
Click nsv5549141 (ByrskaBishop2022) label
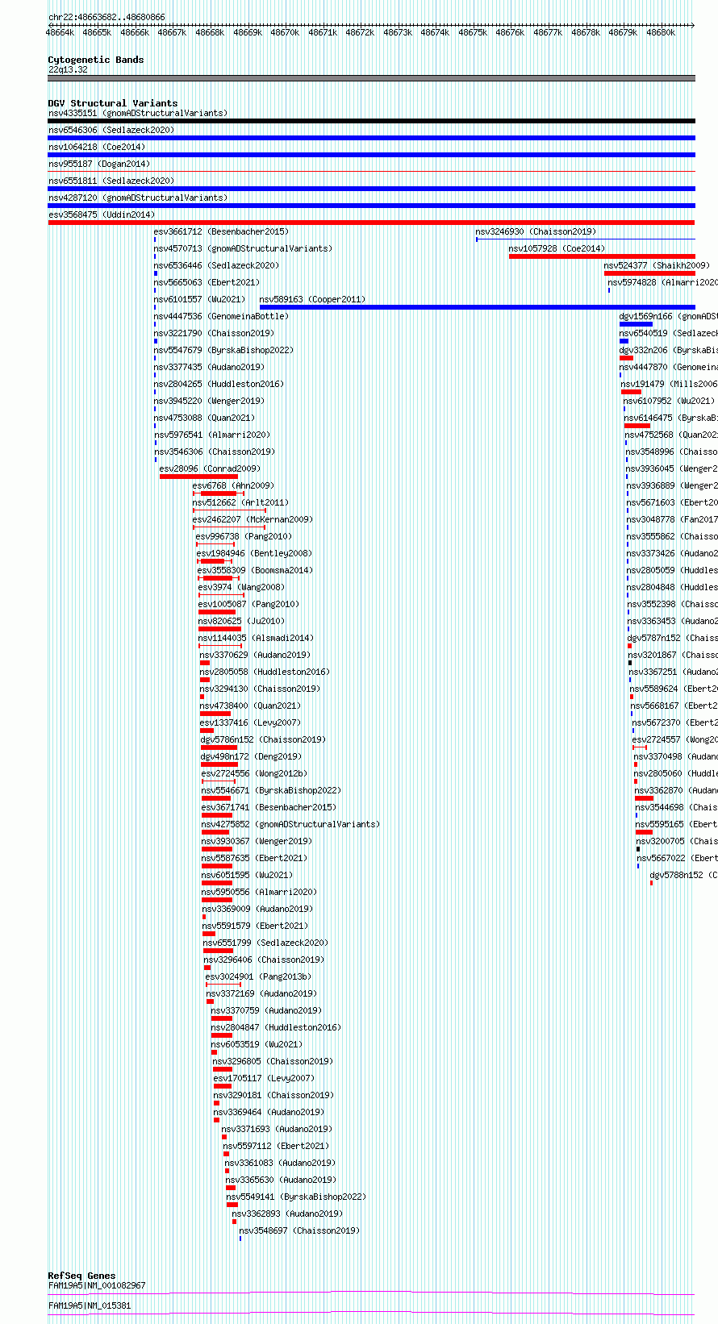point(296,1197)
